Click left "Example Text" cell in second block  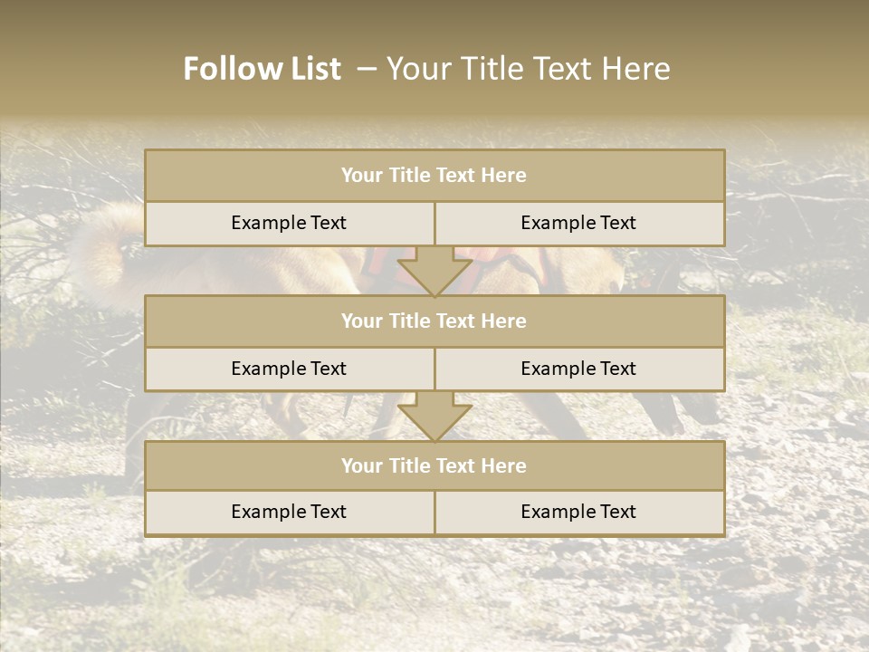tap(290, 369)
